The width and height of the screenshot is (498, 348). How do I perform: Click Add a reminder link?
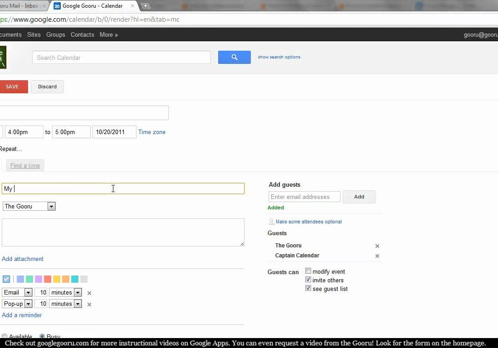coord(22,315)
